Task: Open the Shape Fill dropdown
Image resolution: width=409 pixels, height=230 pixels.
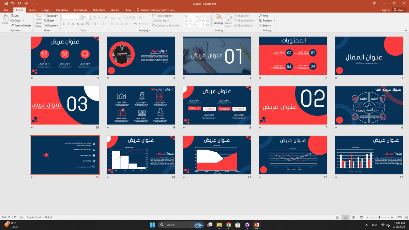Action: [242, 15]
